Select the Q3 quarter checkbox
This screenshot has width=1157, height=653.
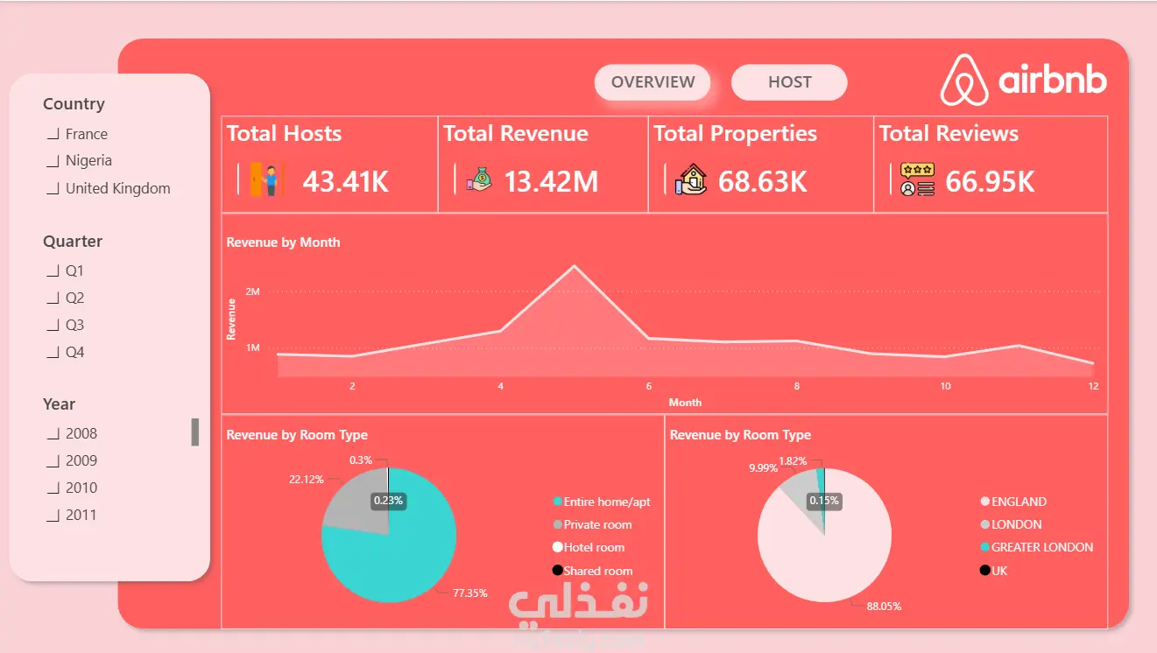point(53,326)
